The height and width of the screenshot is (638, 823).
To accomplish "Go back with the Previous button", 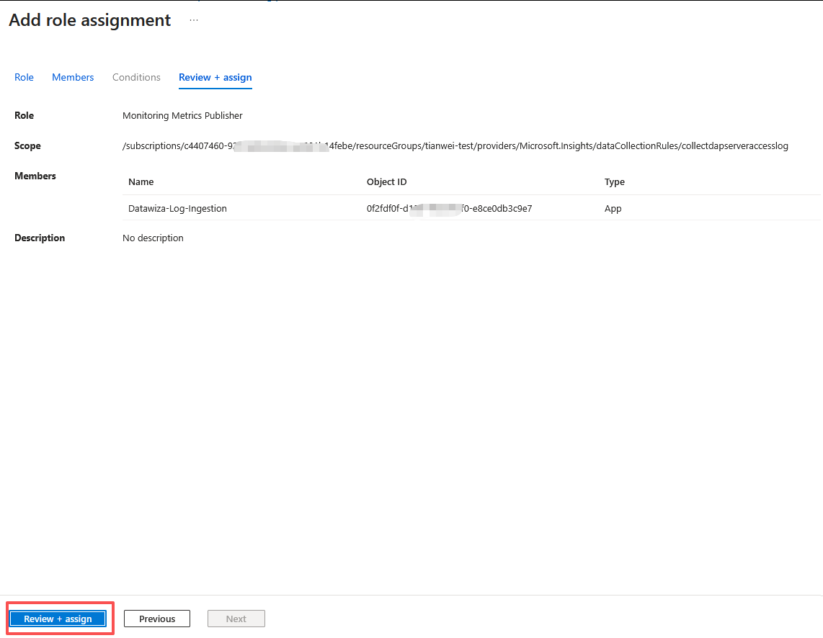I will (x=157, y=619).
